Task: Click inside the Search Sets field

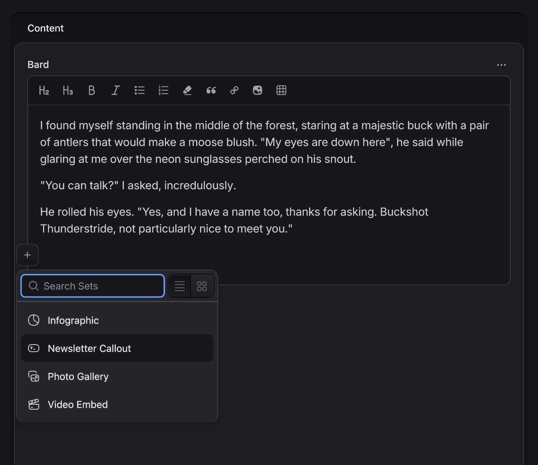Action: (92, 286)
